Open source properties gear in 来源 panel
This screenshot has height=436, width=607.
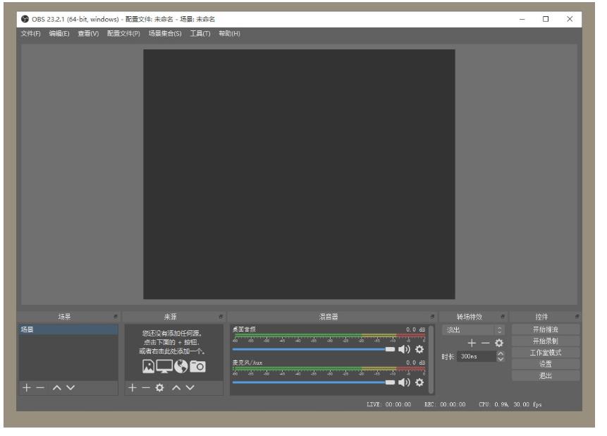pos(159,388)
